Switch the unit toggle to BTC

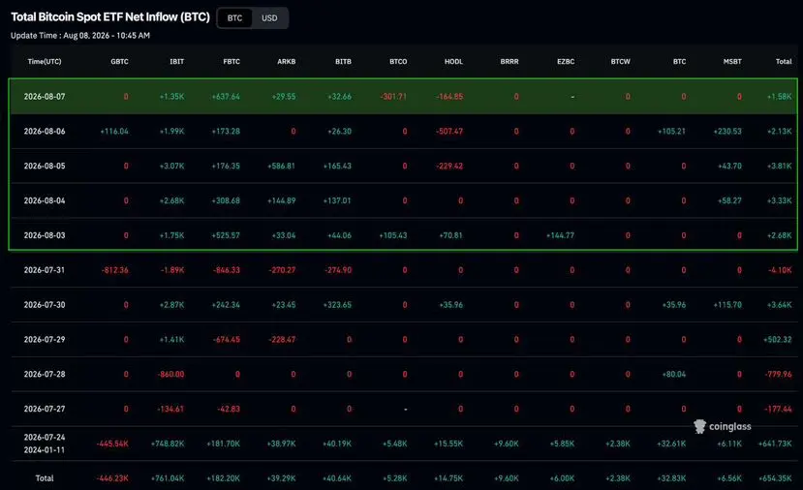[x=234, y=18]
